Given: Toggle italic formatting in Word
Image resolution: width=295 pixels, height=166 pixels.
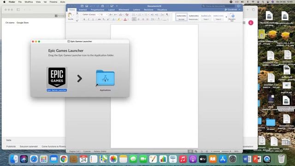Looking at the screenshot, I should pos(88,19).
